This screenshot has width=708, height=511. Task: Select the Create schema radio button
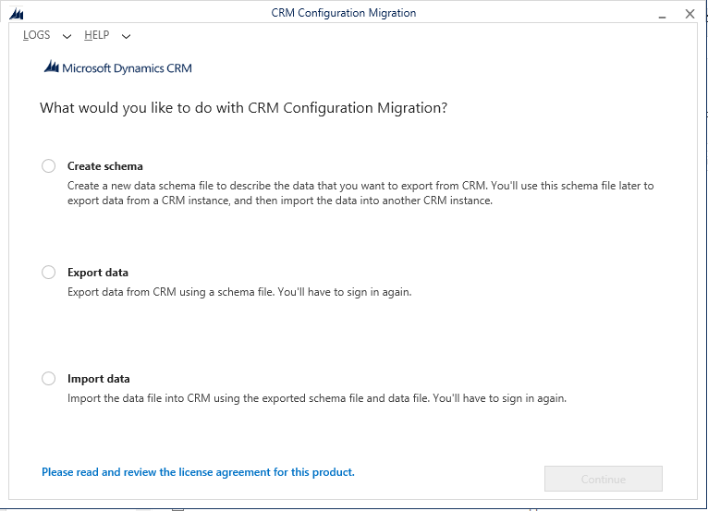click(48, 166)
